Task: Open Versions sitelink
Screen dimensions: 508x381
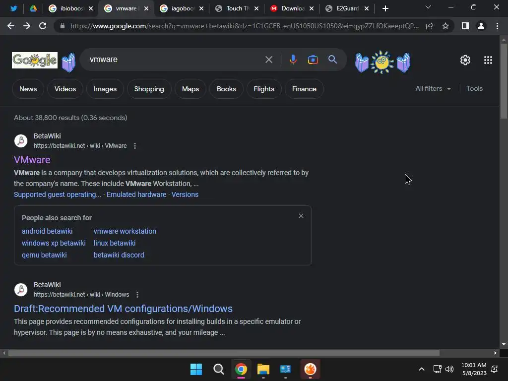Action: 185,194
